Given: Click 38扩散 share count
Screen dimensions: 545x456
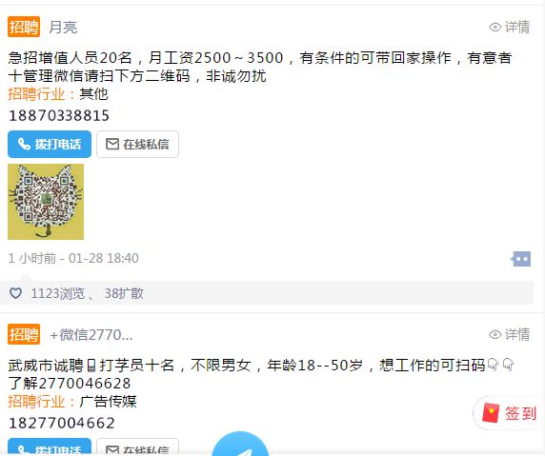Looking at the screenshot, I should [x=124, y=293].
